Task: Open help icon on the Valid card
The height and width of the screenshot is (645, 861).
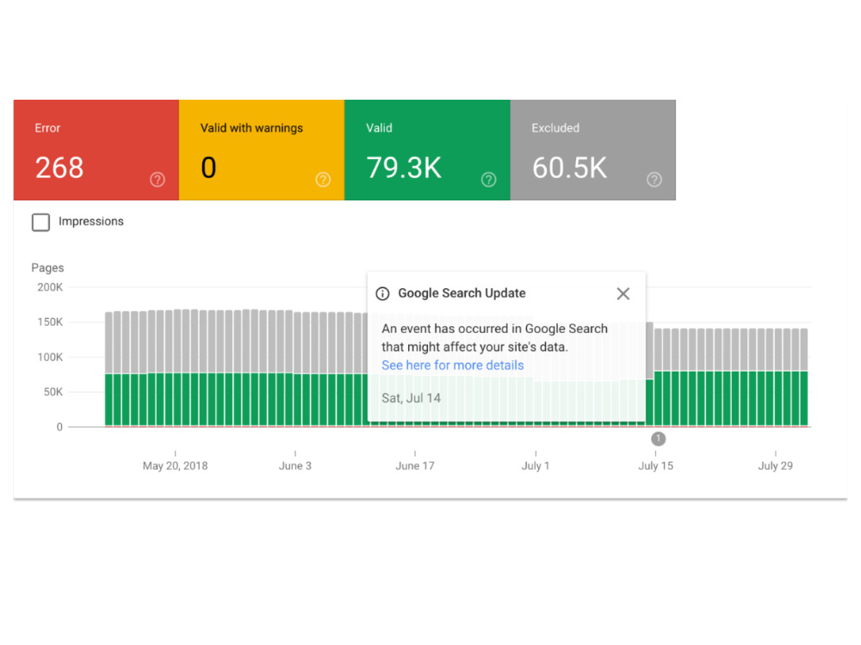Action: pos(489,180)
